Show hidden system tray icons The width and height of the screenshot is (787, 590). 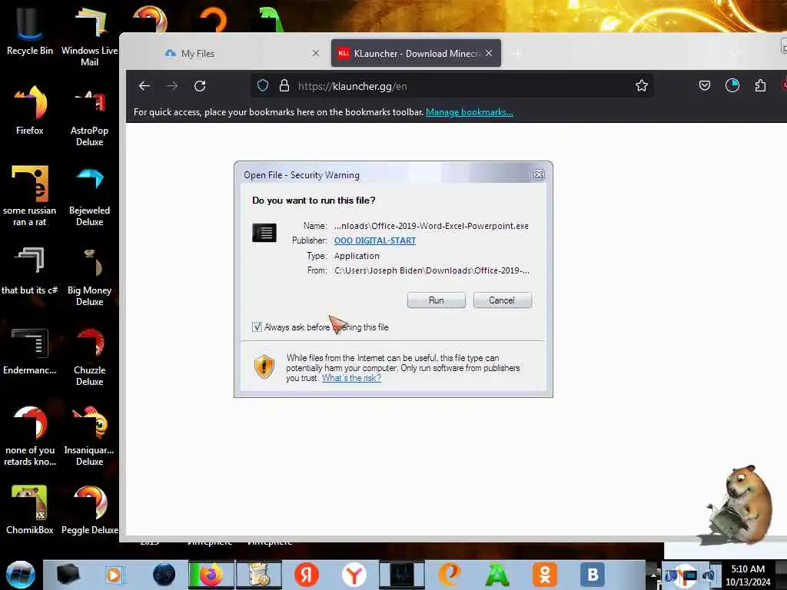(x=654, y=574)
